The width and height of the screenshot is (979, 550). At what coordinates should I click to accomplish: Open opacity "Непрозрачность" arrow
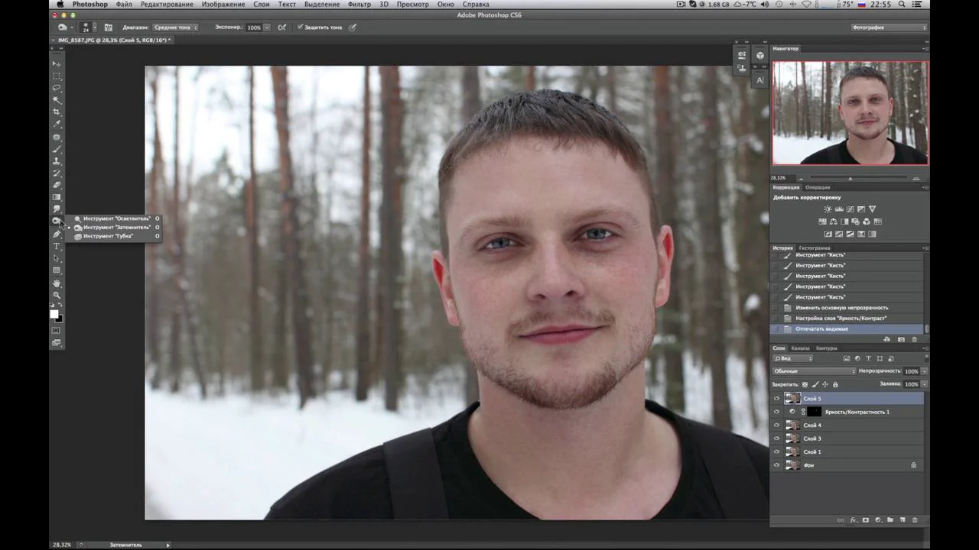pyautogui.click(x=924, y=371)
